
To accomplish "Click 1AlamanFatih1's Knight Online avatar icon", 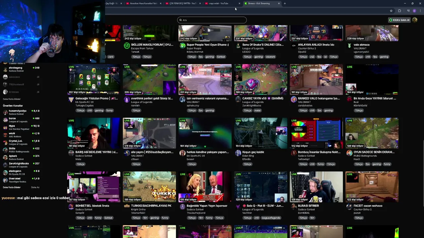I will (x=127, y=207).
